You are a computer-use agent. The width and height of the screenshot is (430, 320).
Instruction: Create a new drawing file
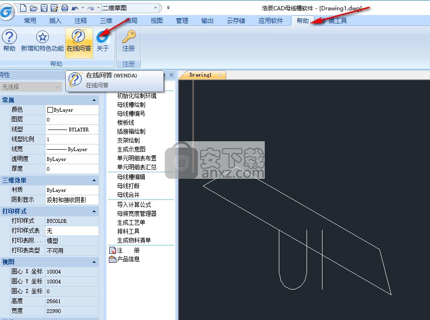click(x=23, y=8)
